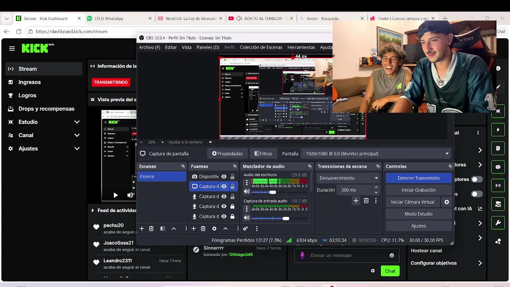Click Kick right sidebar lightning bolt icon

coord(498,130)
